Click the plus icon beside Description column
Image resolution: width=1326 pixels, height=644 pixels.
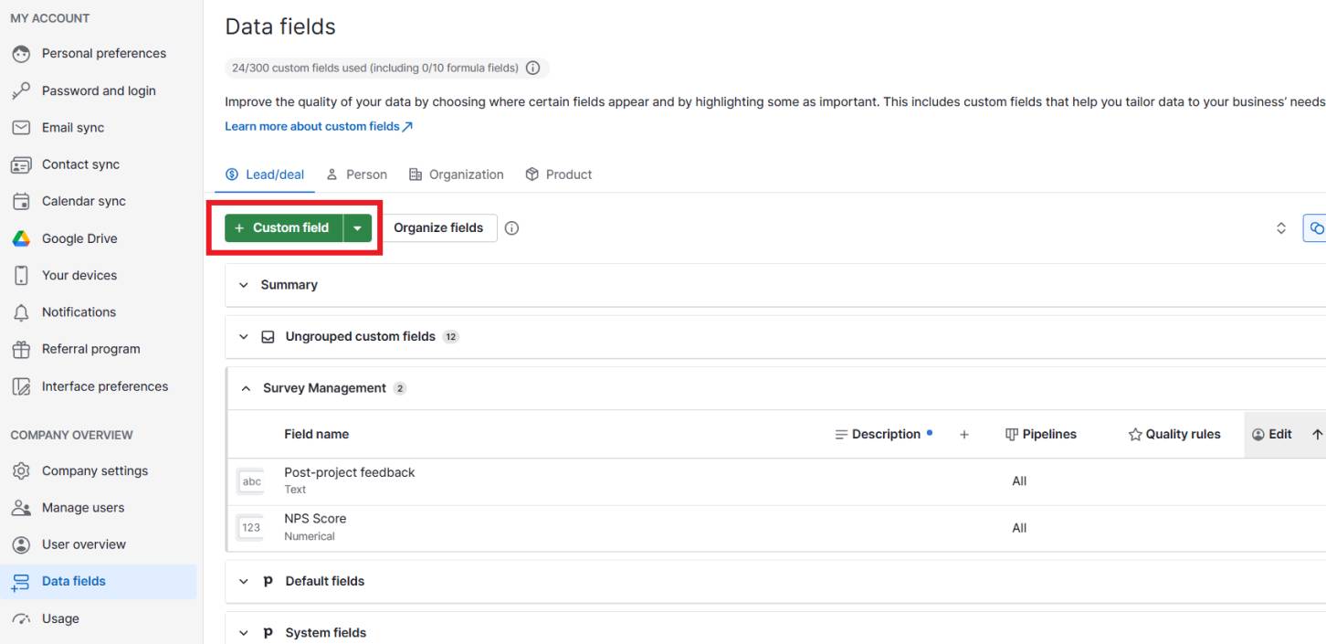pyautogui.click(x=963, y=435)
